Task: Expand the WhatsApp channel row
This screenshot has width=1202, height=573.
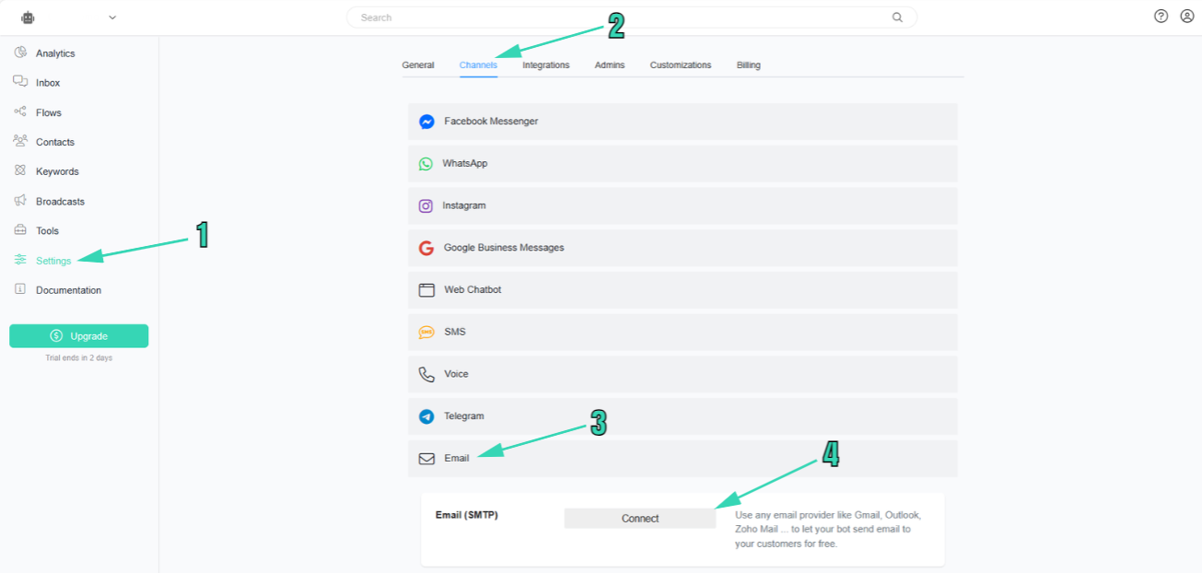Action: point(683,163)
